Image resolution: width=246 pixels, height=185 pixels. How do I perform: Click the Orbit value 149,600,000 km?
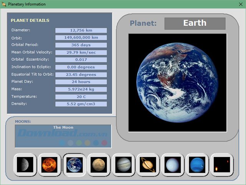click(81, 38)
